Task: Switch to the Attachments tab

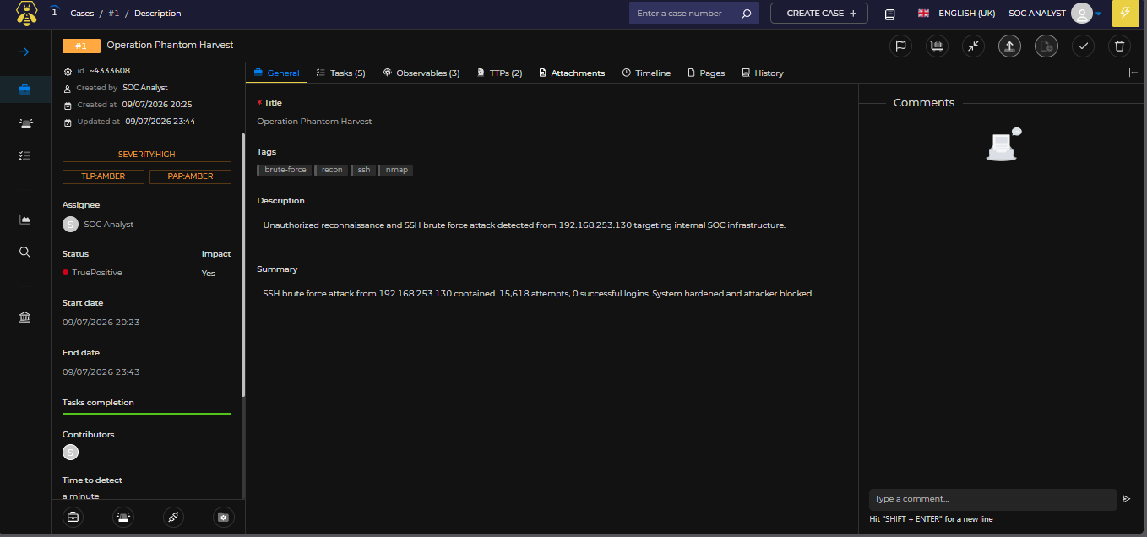Action: coord(572,73)
